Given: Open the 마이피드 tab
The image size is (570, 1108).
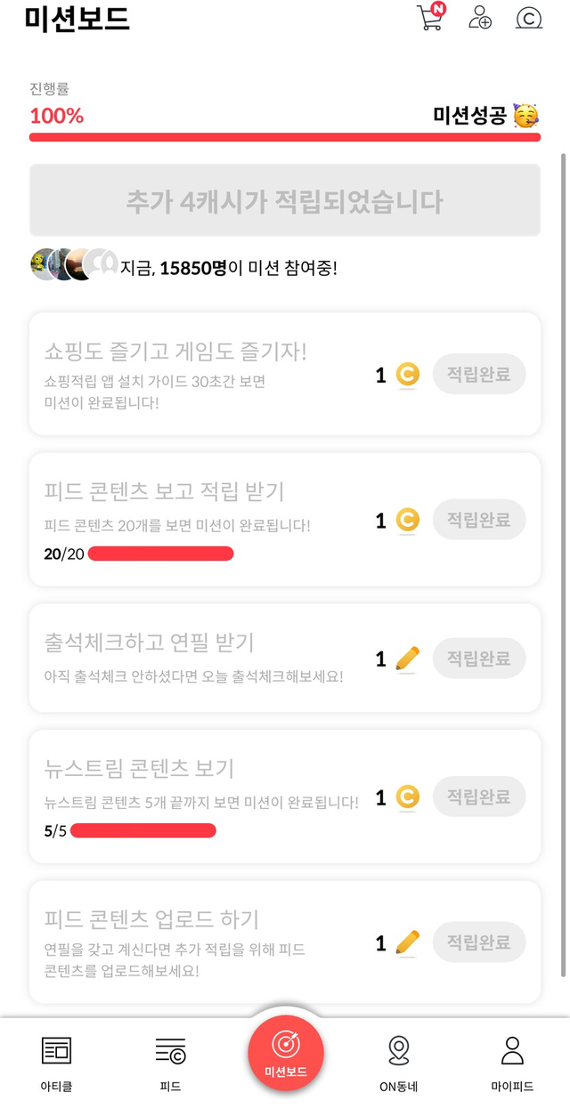Looking at the screenshot, I should 512,1061.
